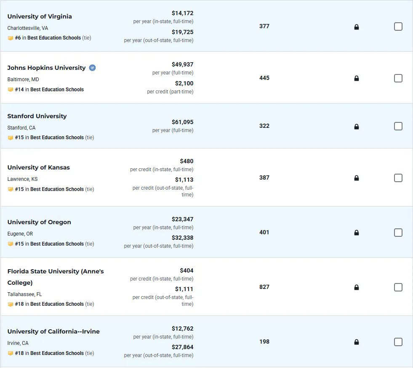Enable the checkbox for University of Kansas
The width and height of the screenshot is (413, 368).
click(398, 178)
